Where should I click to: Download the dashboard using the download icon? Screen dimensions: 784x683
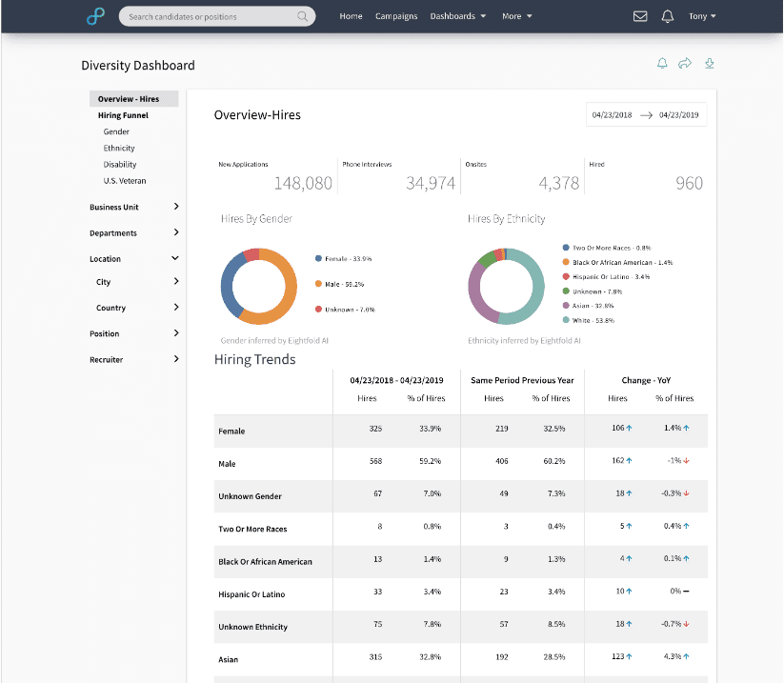pos(709,63)
